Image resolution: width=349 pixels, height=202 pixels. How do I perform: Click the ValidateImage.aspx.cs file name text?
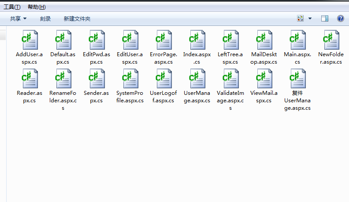point(230,101)
